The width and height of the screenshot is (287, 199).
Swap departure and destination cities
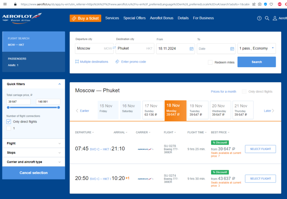(x=114, y=48)
